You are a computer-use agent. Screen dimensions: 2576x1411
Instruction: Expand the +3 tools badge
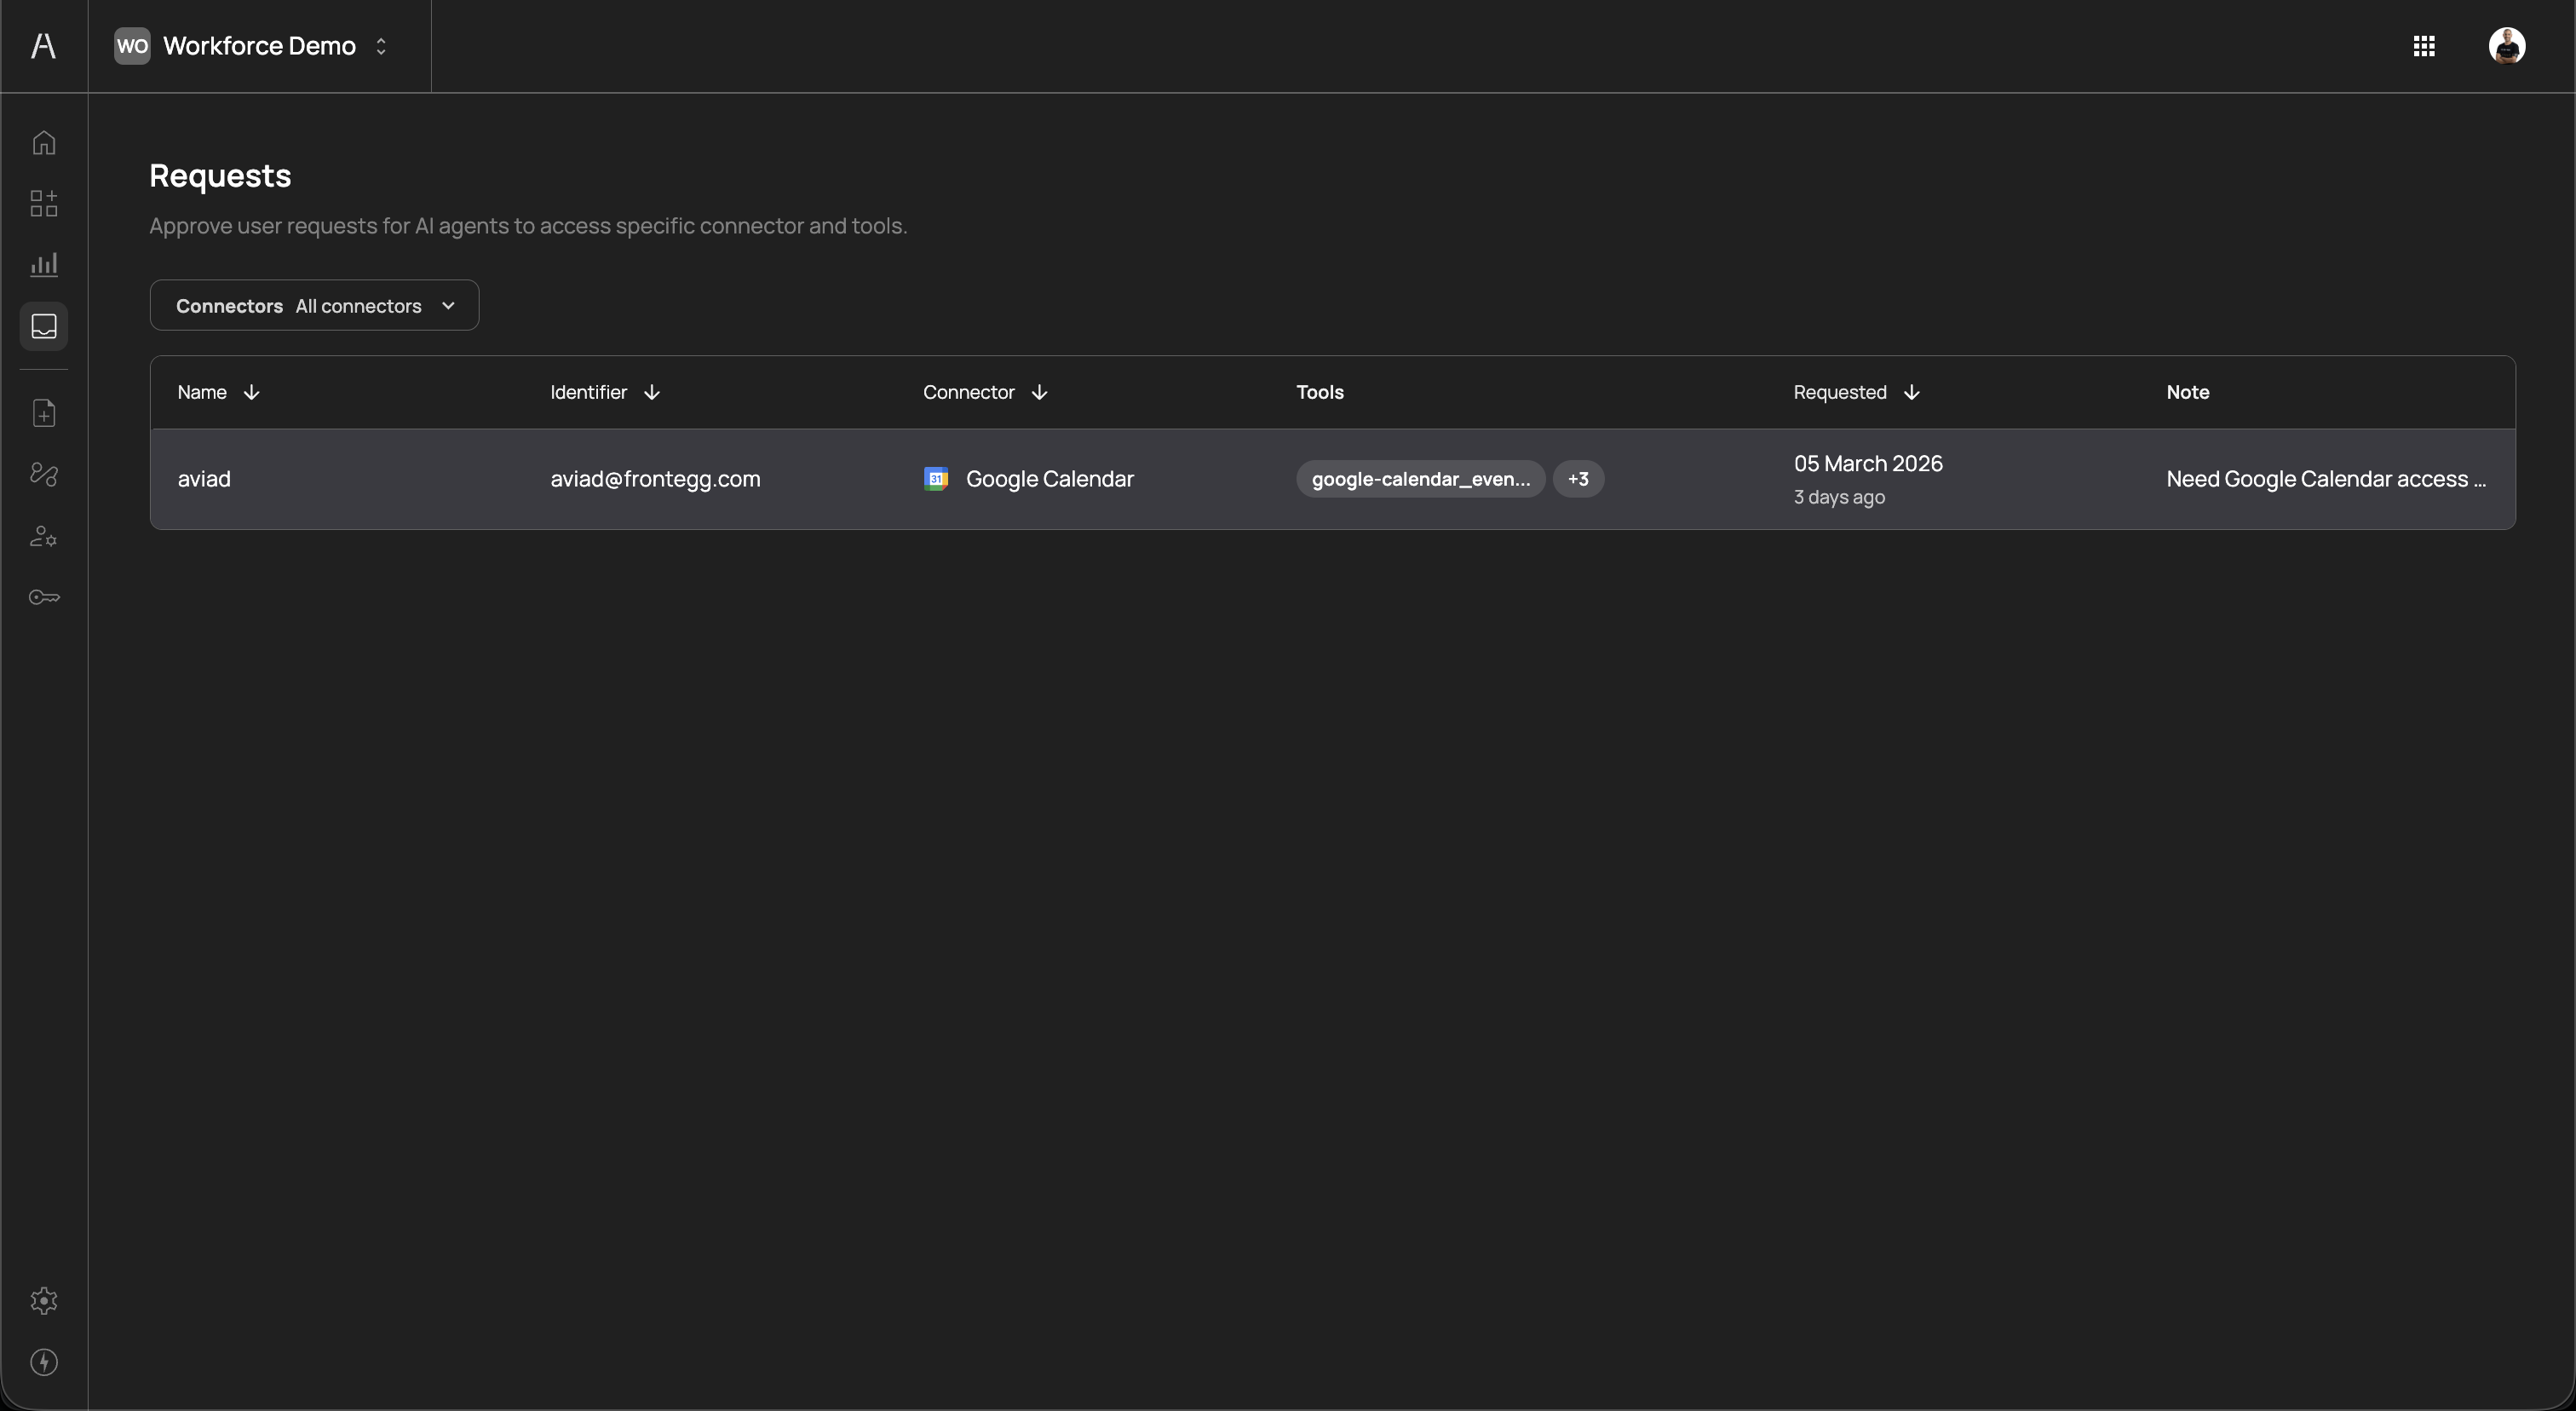click(x=1578, y=479)
